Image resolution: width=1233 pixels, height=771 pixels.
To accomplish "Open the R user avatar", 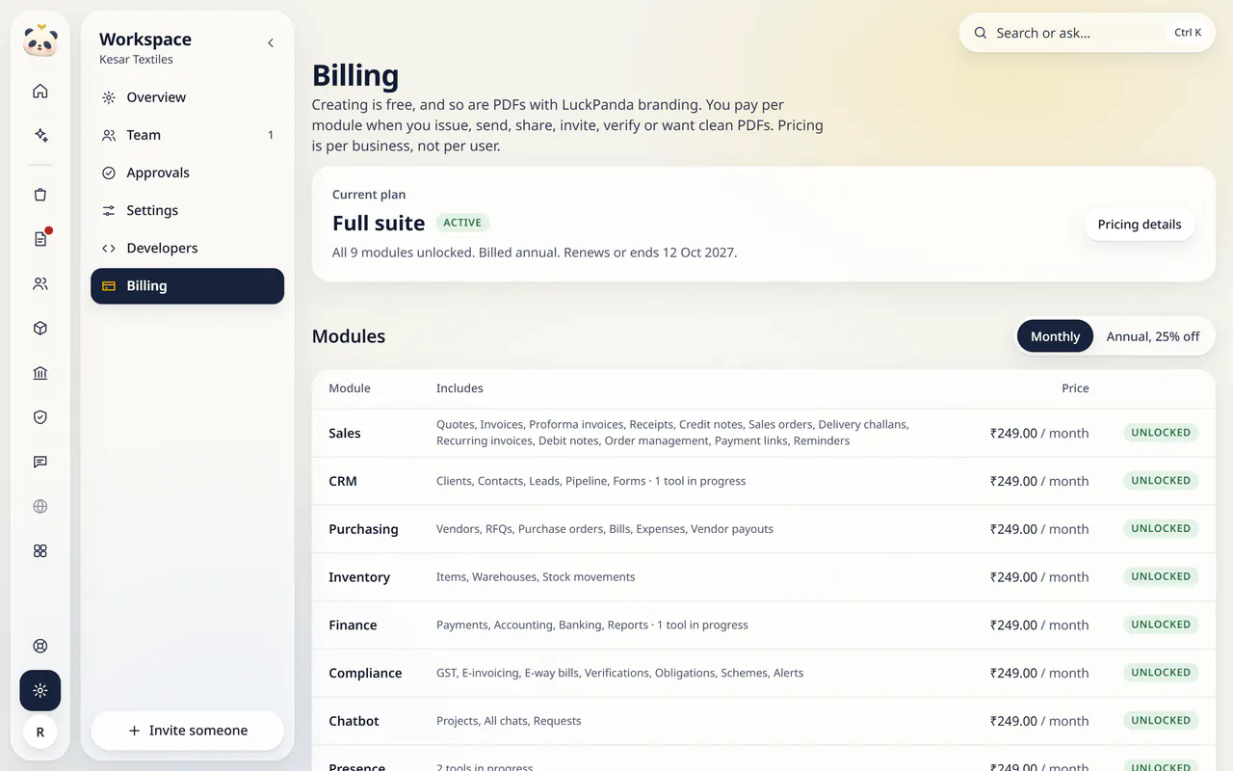I will [40, 732].
